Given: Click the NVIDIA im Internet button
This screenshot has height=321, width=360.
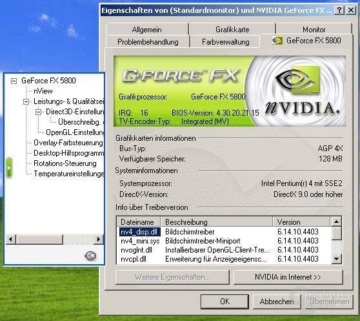Looking at the screenshot, I should pyautogui.click(x=288, y=277).
